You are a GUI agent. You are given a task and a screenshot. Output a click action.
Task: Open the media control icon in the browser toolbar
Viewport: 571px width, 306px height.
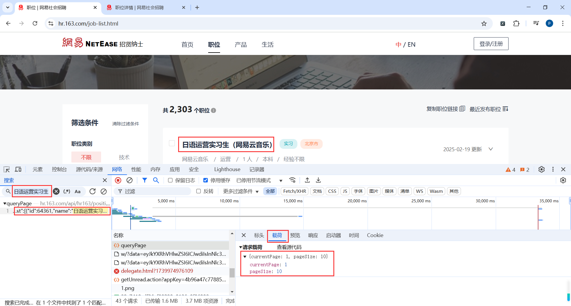(x=536, y=23)
